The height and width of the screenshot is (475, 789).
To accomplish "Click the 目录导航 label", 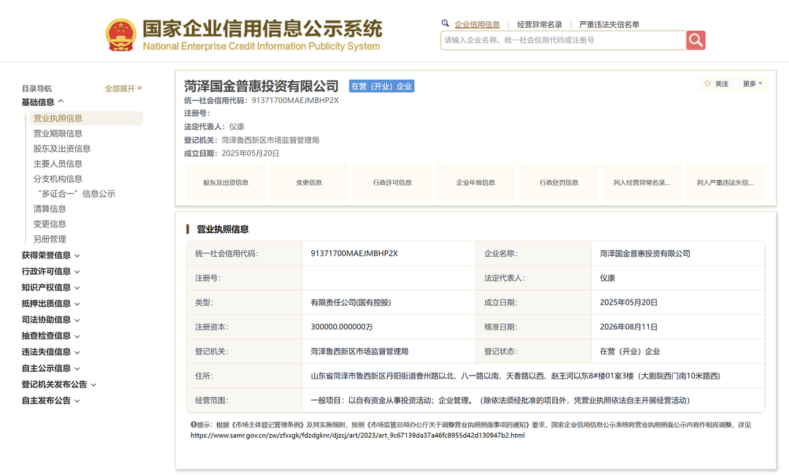I will point(37,88).
